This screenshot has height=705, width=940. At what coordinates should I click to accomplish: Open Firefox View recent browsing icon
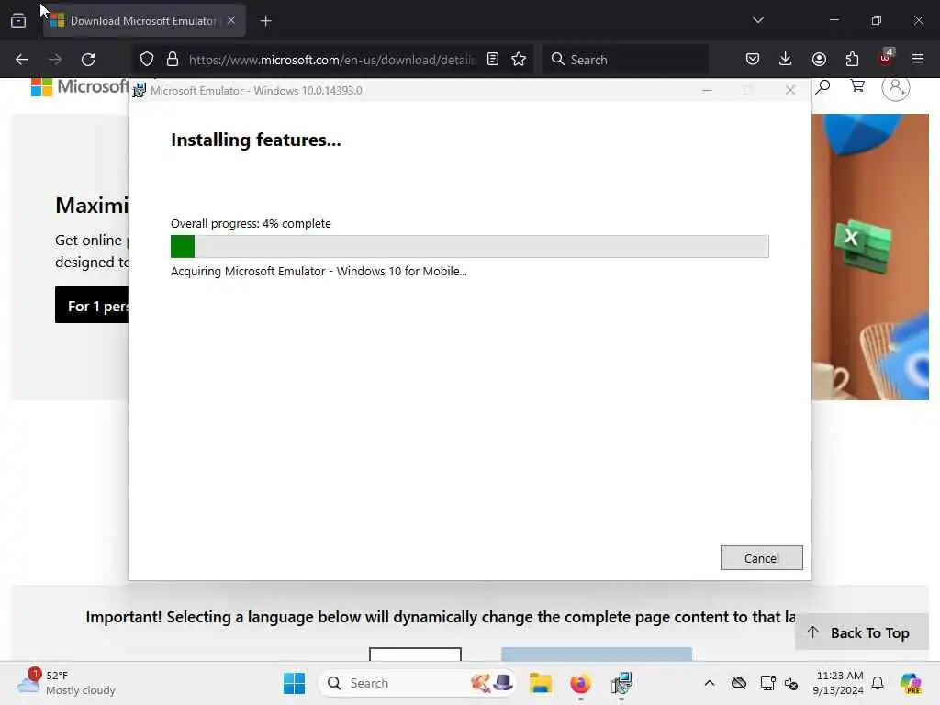pos(18,21)
